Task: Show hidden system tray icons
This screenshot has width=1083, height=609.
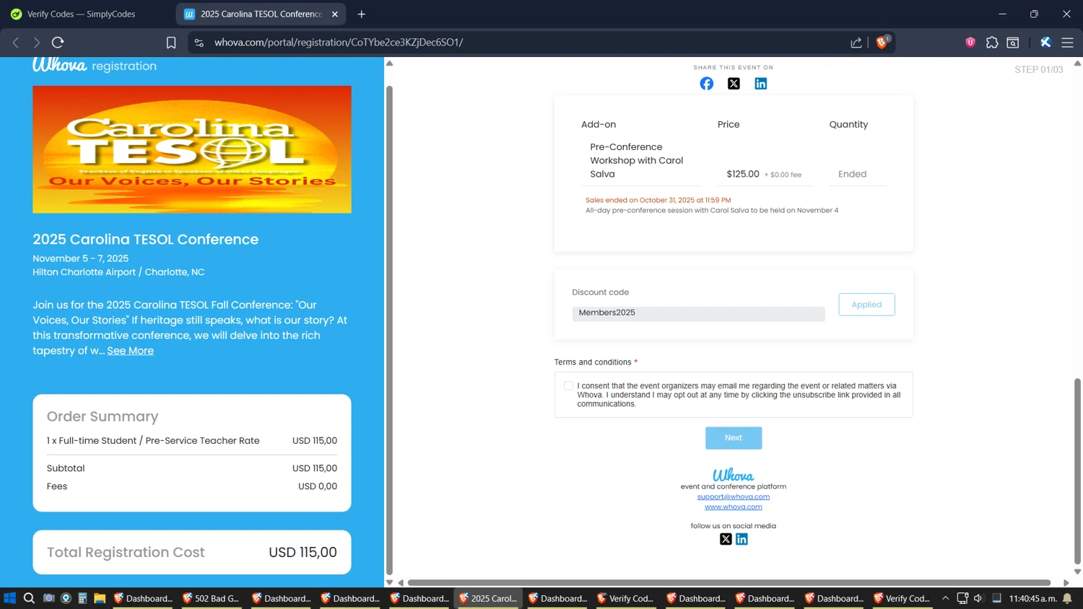Action: point(945,598)
